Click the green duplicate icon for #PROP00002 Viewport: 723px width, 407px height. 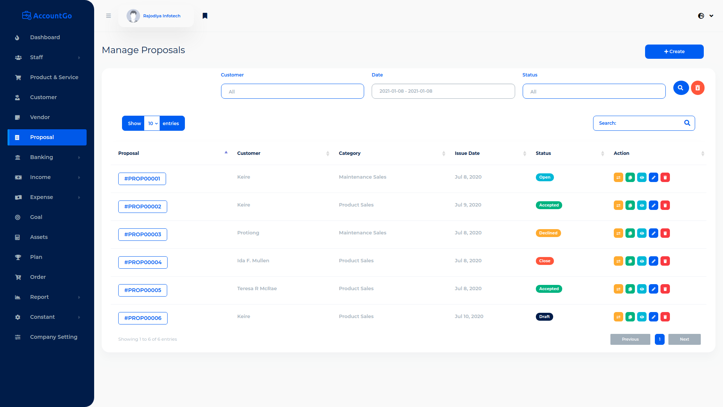pyautogui.click(x=630, y=205)
